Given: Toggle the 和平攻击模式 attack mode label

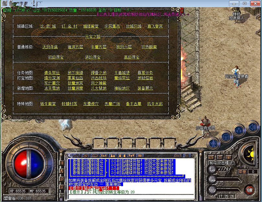Looking at the screenshot, I should point(222,163).
